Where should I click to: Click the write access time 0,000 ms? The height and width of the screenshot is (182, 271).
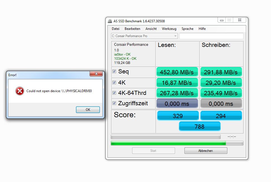click(221, 104)
